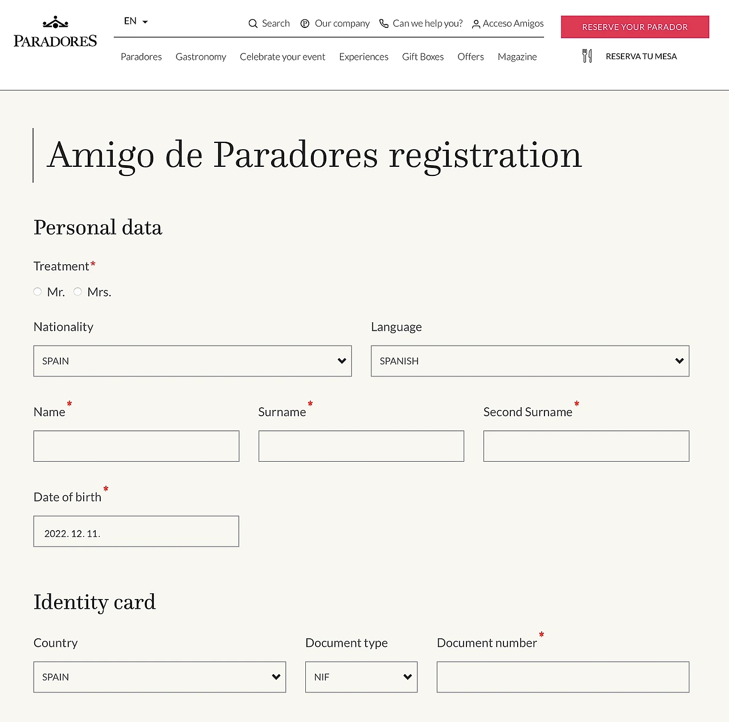Open the Document type NIF dropdown

(362, 677)
